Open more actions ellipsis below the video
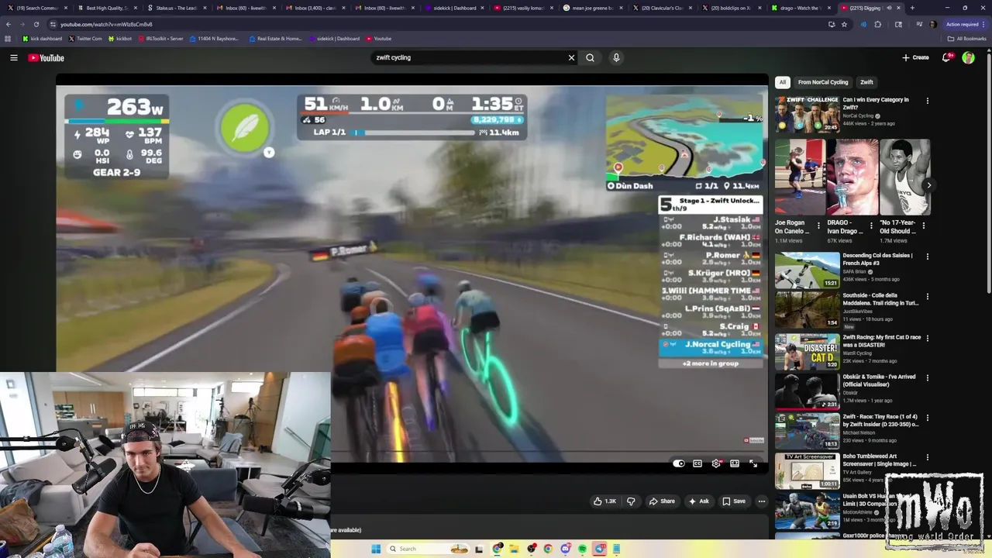Image resolution: width=992 pixels, height=558 pixels. point(762,501)
